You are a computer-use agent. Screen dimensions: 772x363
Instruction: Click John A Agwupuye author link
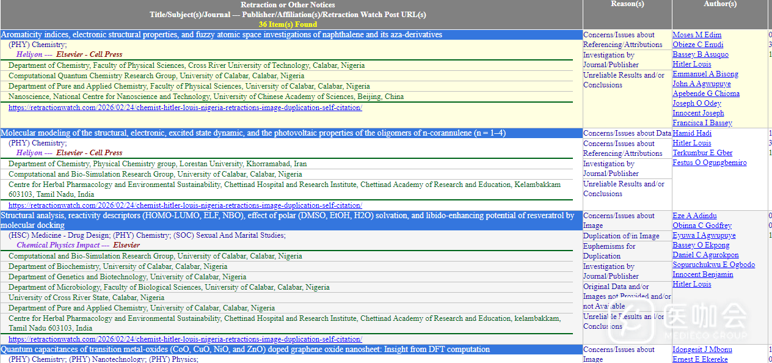coord(701,84)
